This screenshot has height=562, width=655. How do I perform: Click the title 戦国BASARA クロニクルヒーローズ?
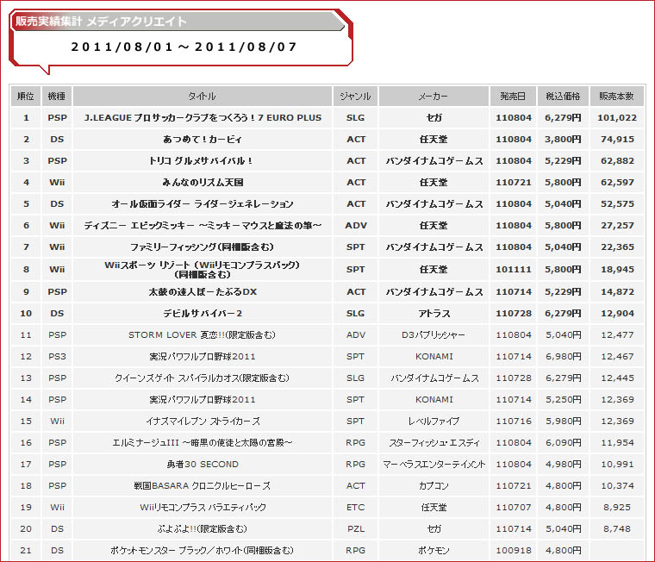click(203, 486)
